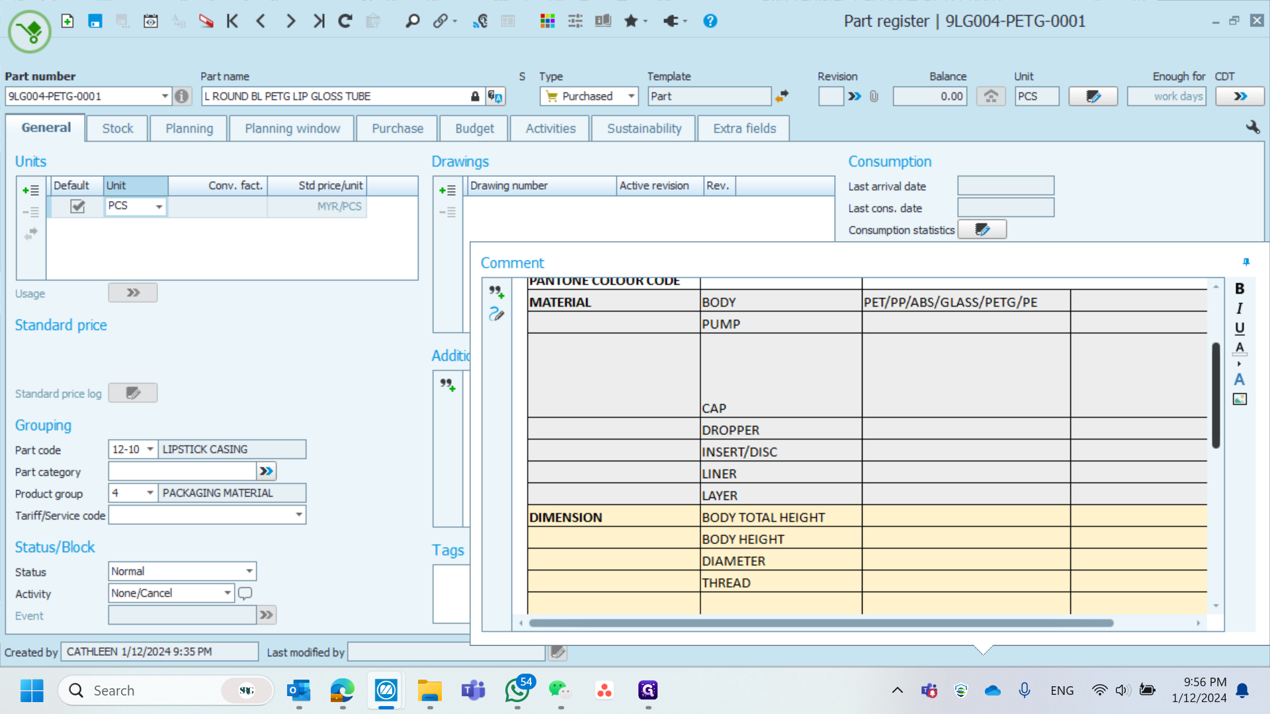Open the wrench settings icon
The image size is (1270, 714).
tap(1253, 127)
